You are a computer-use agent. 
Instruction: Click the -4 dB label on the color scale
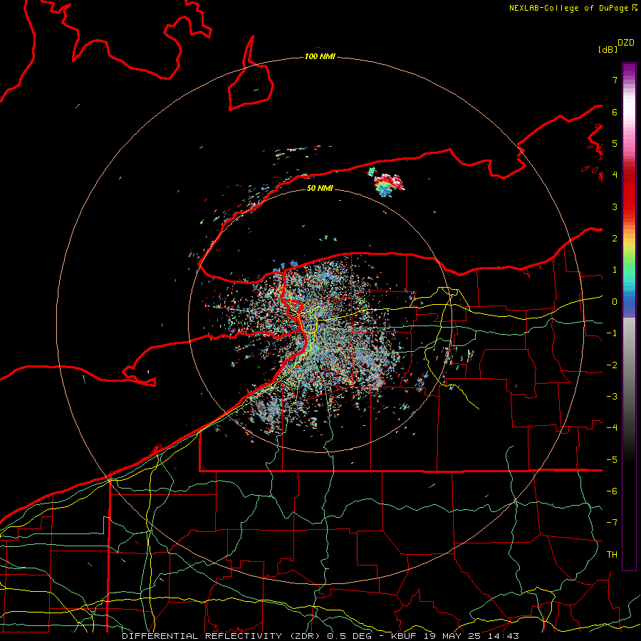click(x=612, y=428)
